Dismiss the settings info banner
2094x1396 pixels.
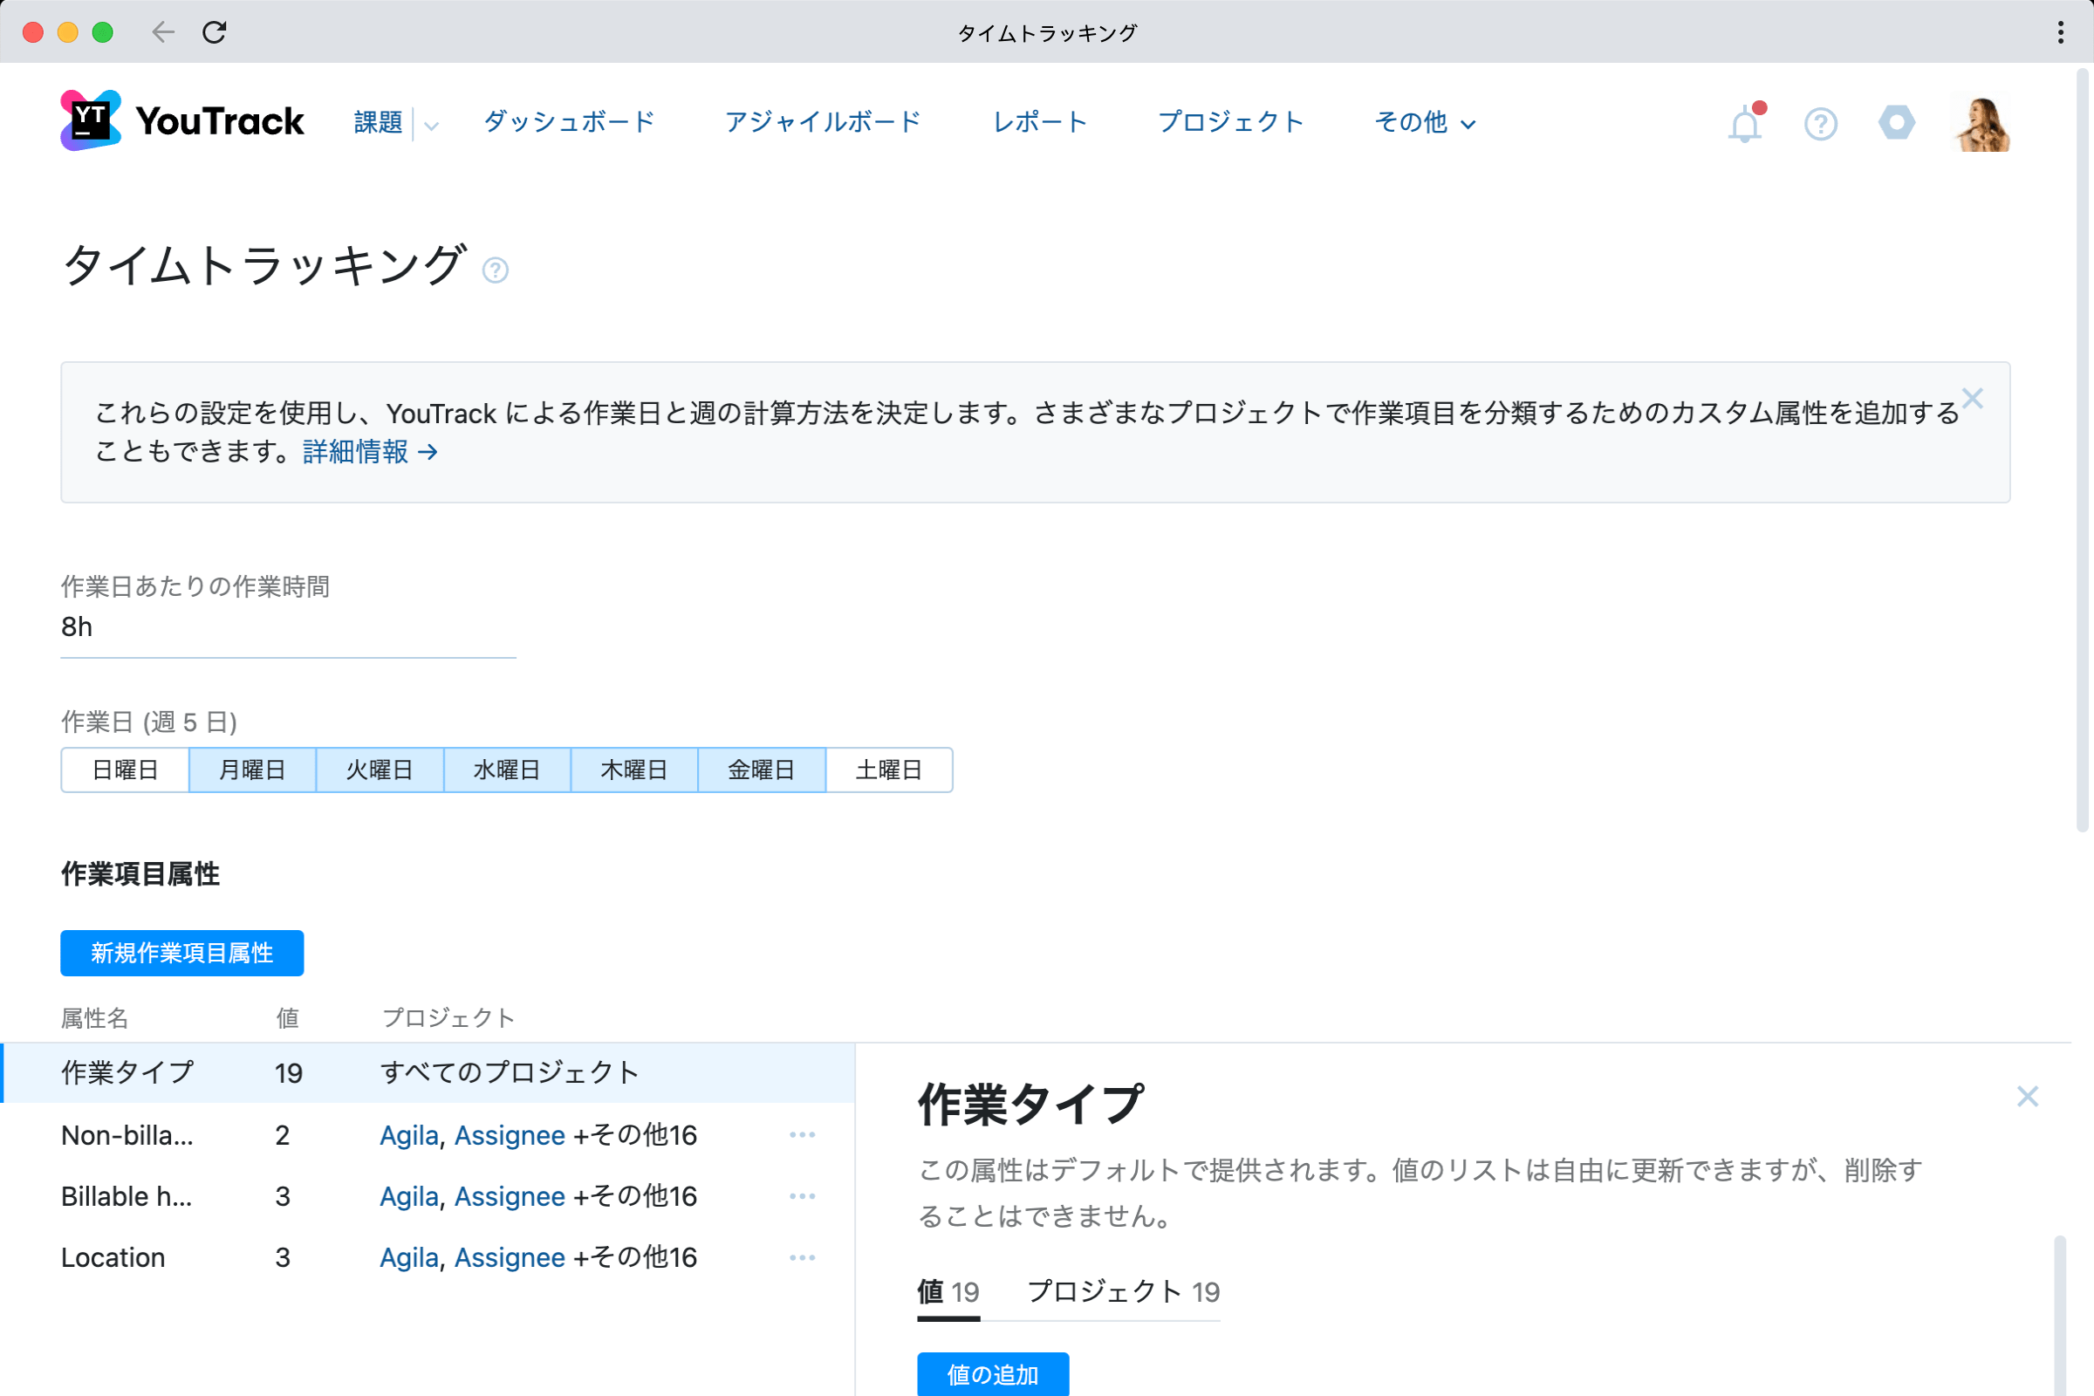1973,399
